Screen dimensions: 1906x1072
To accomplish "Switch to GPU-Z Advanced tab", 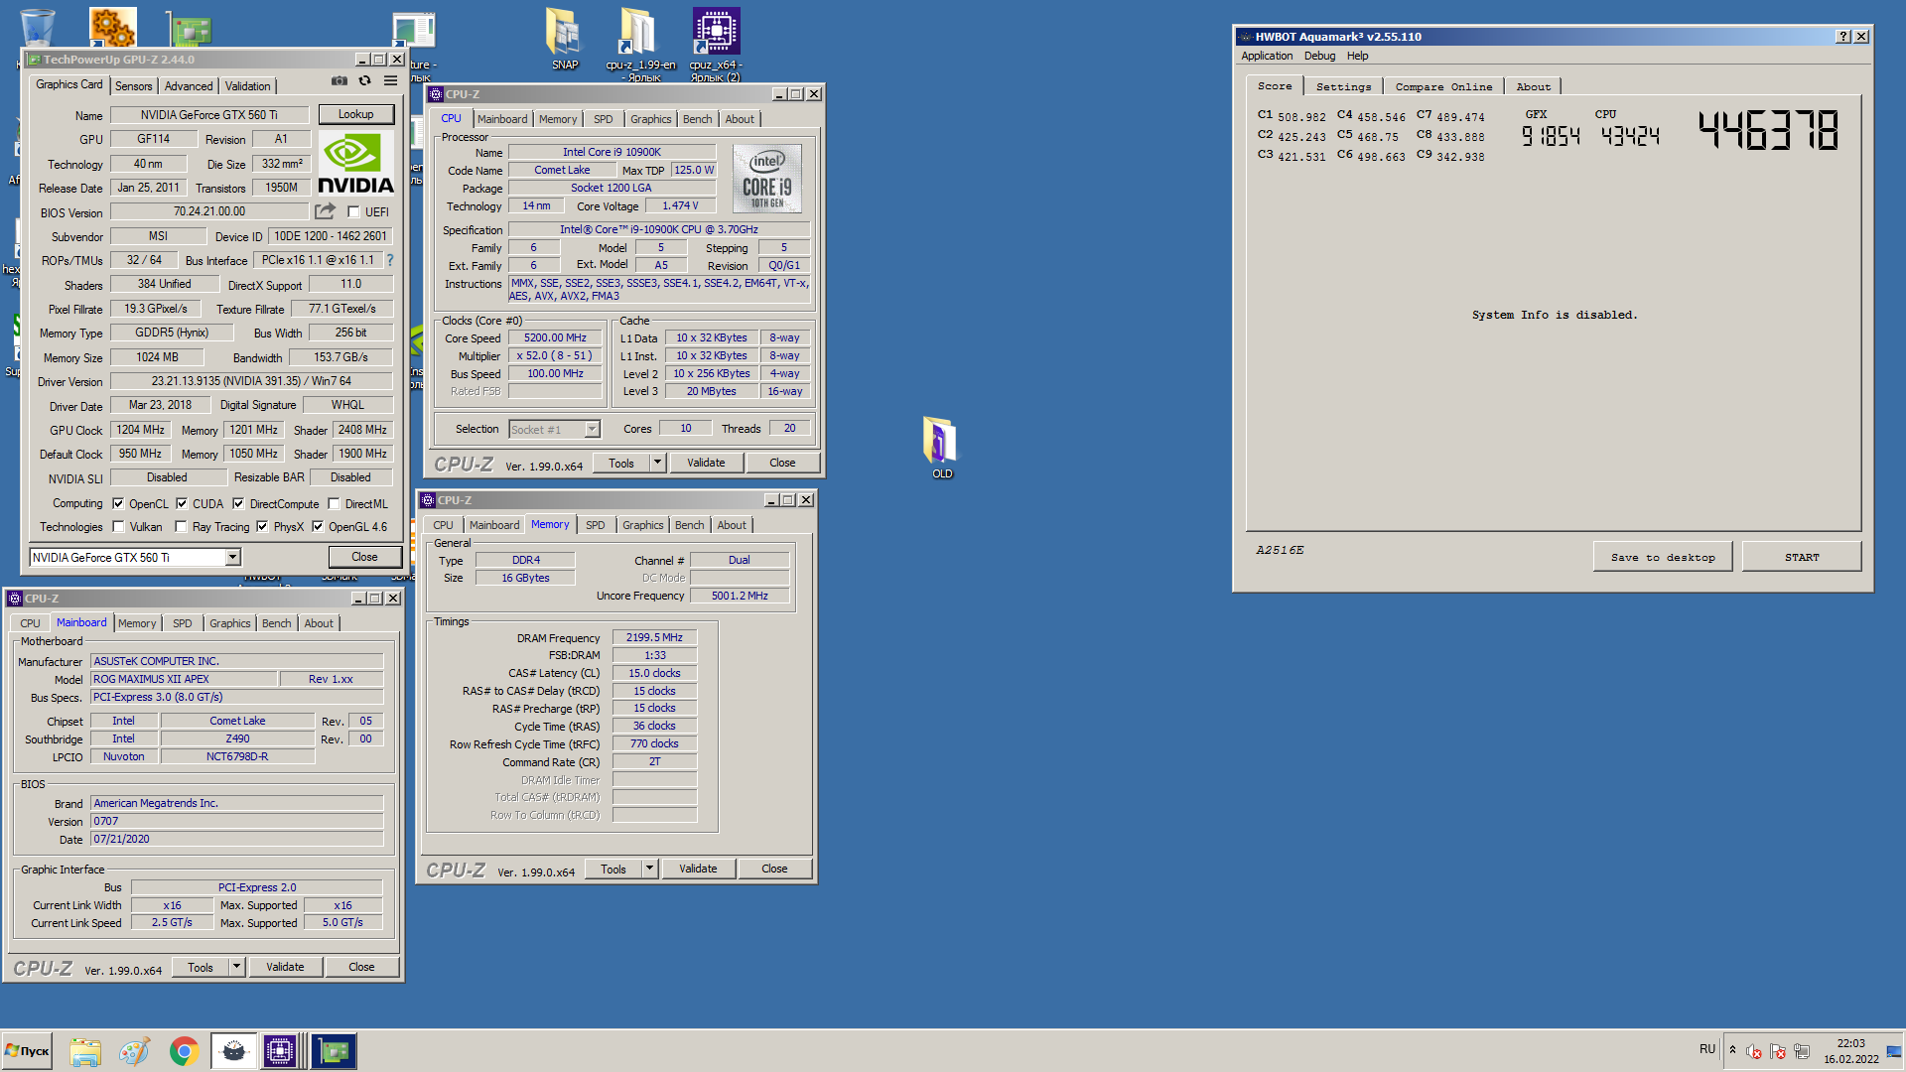I will pyautogui.click(x=189, y=86).
